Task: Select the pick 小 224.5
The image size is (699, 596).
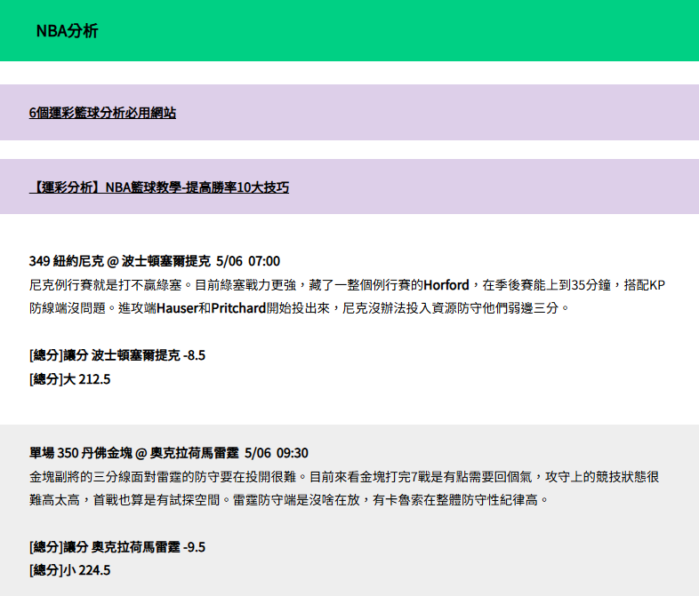Action: (69, 570)
